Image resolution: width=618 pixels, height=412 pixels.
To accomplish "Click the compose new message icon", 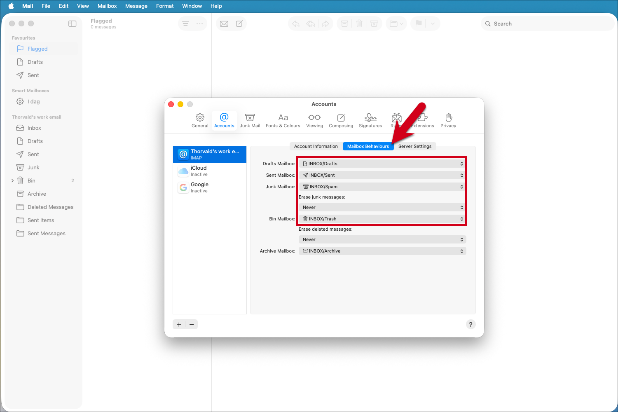I will 239,23.
